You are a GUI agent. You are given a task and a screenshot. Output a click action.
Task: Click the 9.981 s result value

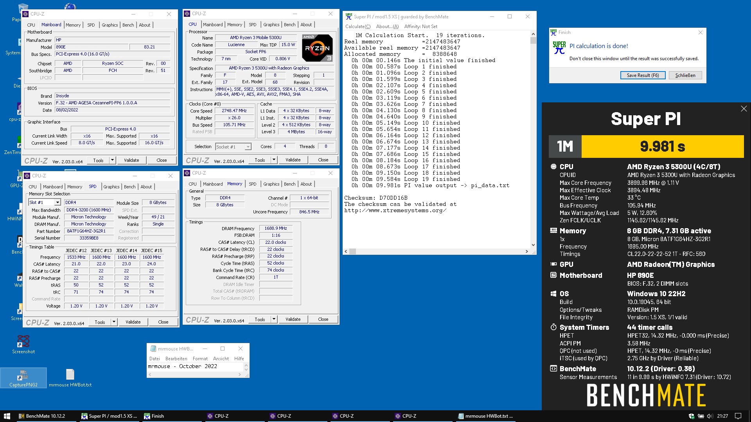pos(662,147)
